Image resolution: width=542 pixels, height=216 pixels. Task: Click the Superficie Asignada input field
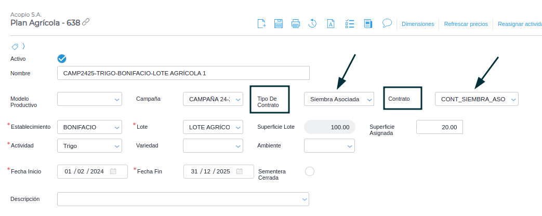pyautogui.click(x=439, y=127)
